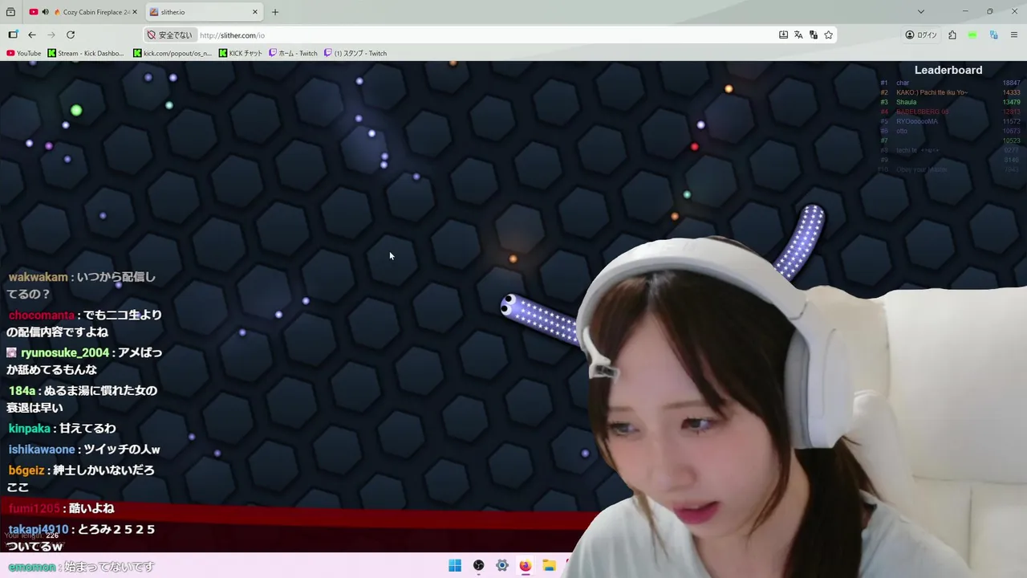Click leaderboard entry 'KAKO:) Pachi tte iku Yo~'
The image size is (1027, 578).
pos(932,92)
